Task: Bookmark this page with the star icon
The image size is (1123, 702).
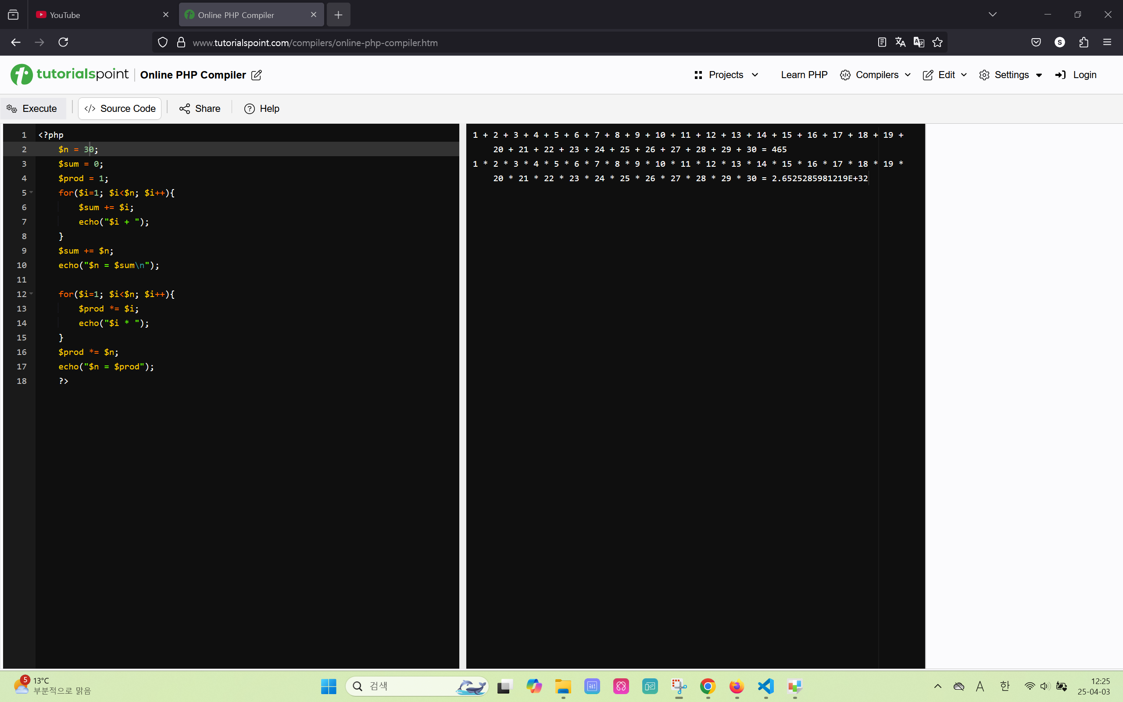Action: click(937, 42)
